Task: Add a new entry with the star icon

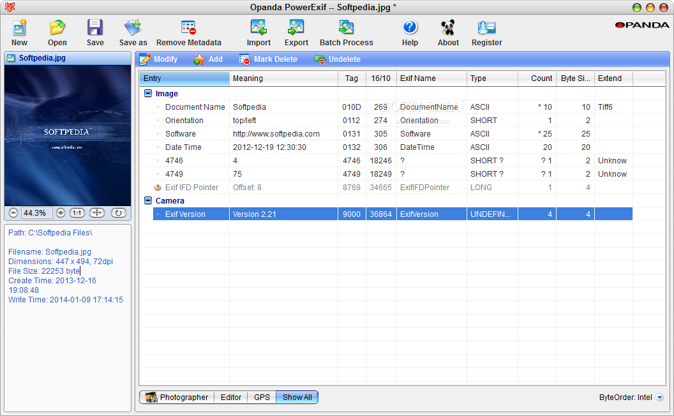Action: 208,59
